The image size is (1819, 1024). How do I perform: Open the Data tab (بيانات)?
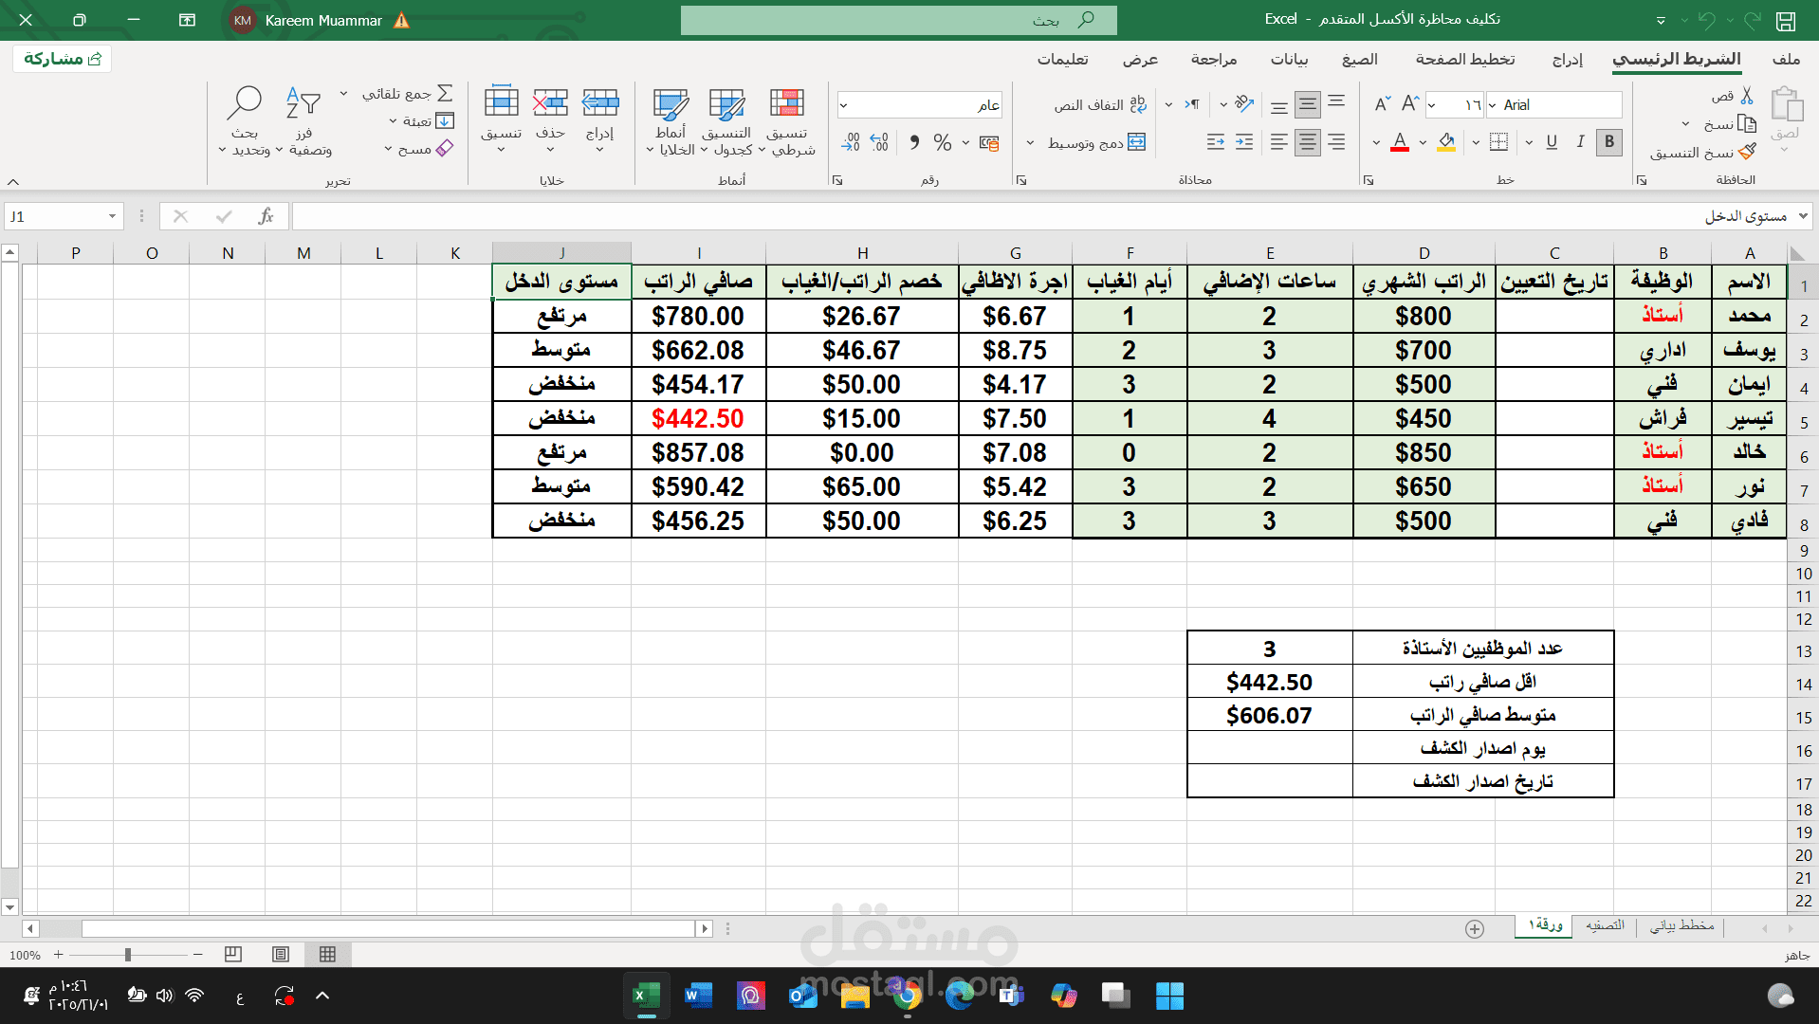(1289, 59)
